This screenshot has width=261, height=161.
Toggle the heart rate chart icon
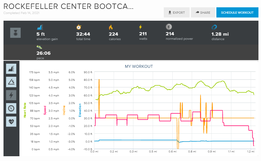tap(11, 122)
